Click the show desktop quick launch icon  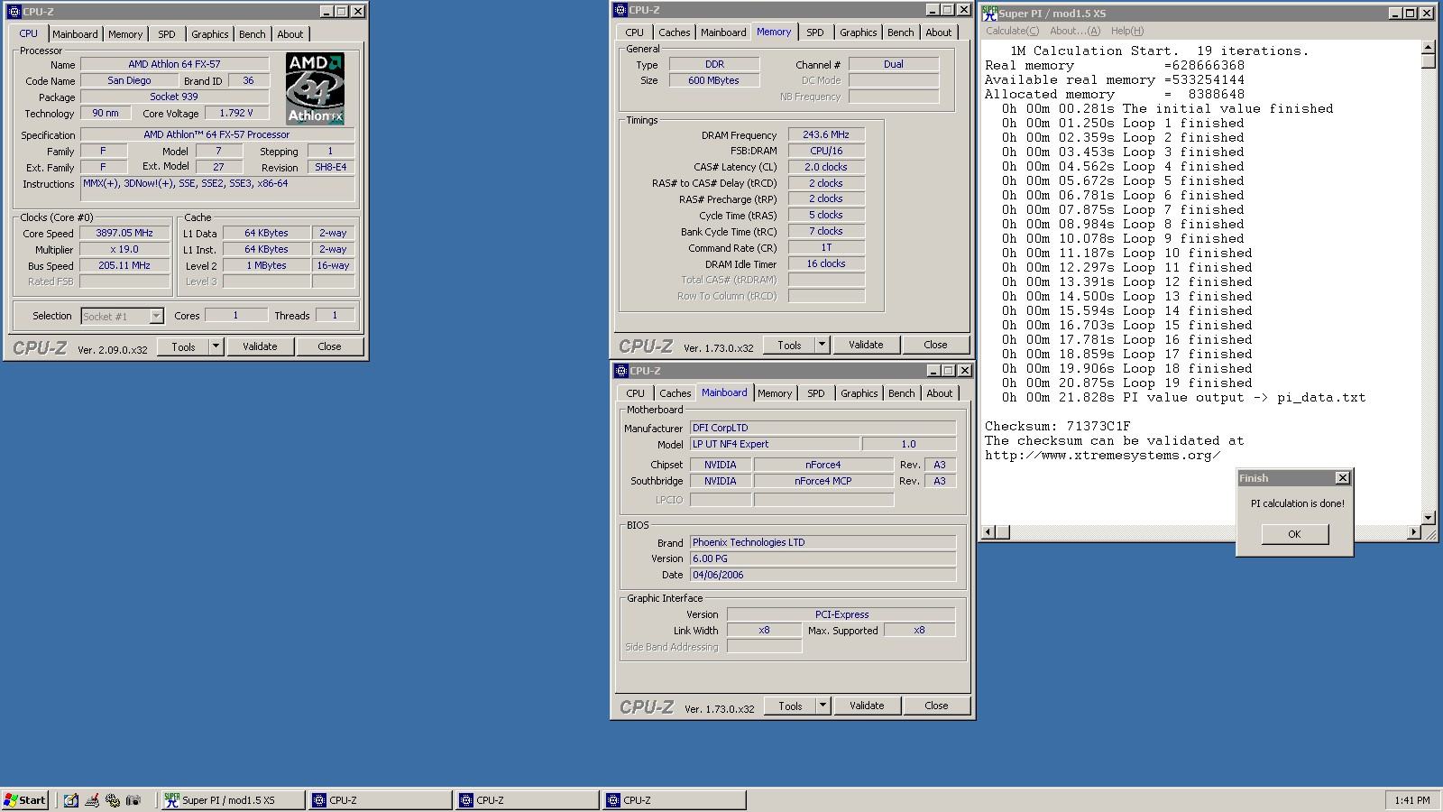tap(70, 800)
